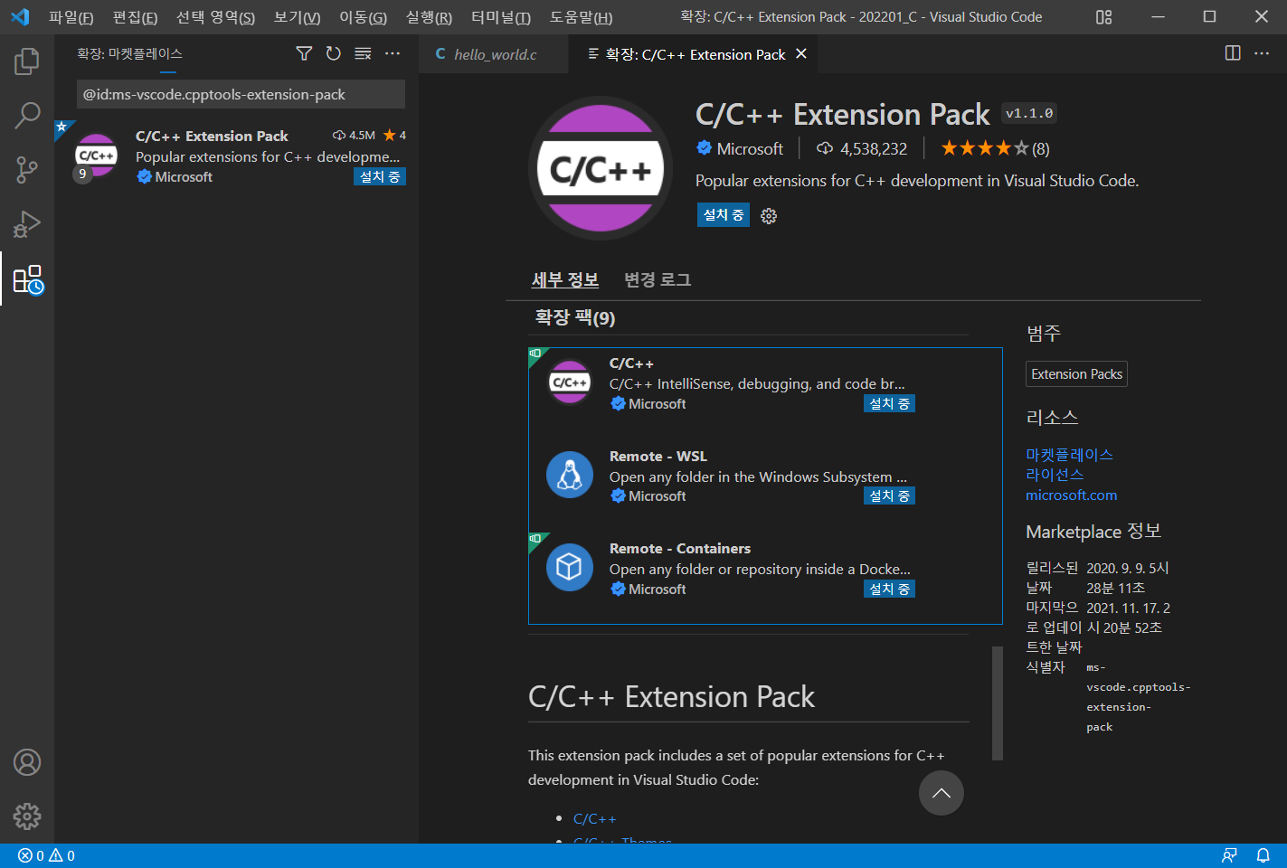
Task: Click the large C/C++ extension logo
Action: [600, 168]
